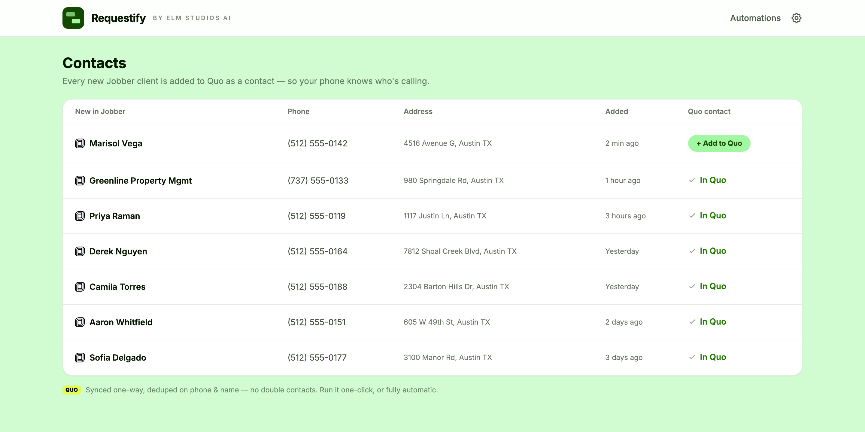The image size is (865, 432).
Task: Select the Camila Torres name
Action: coord(117,287)
